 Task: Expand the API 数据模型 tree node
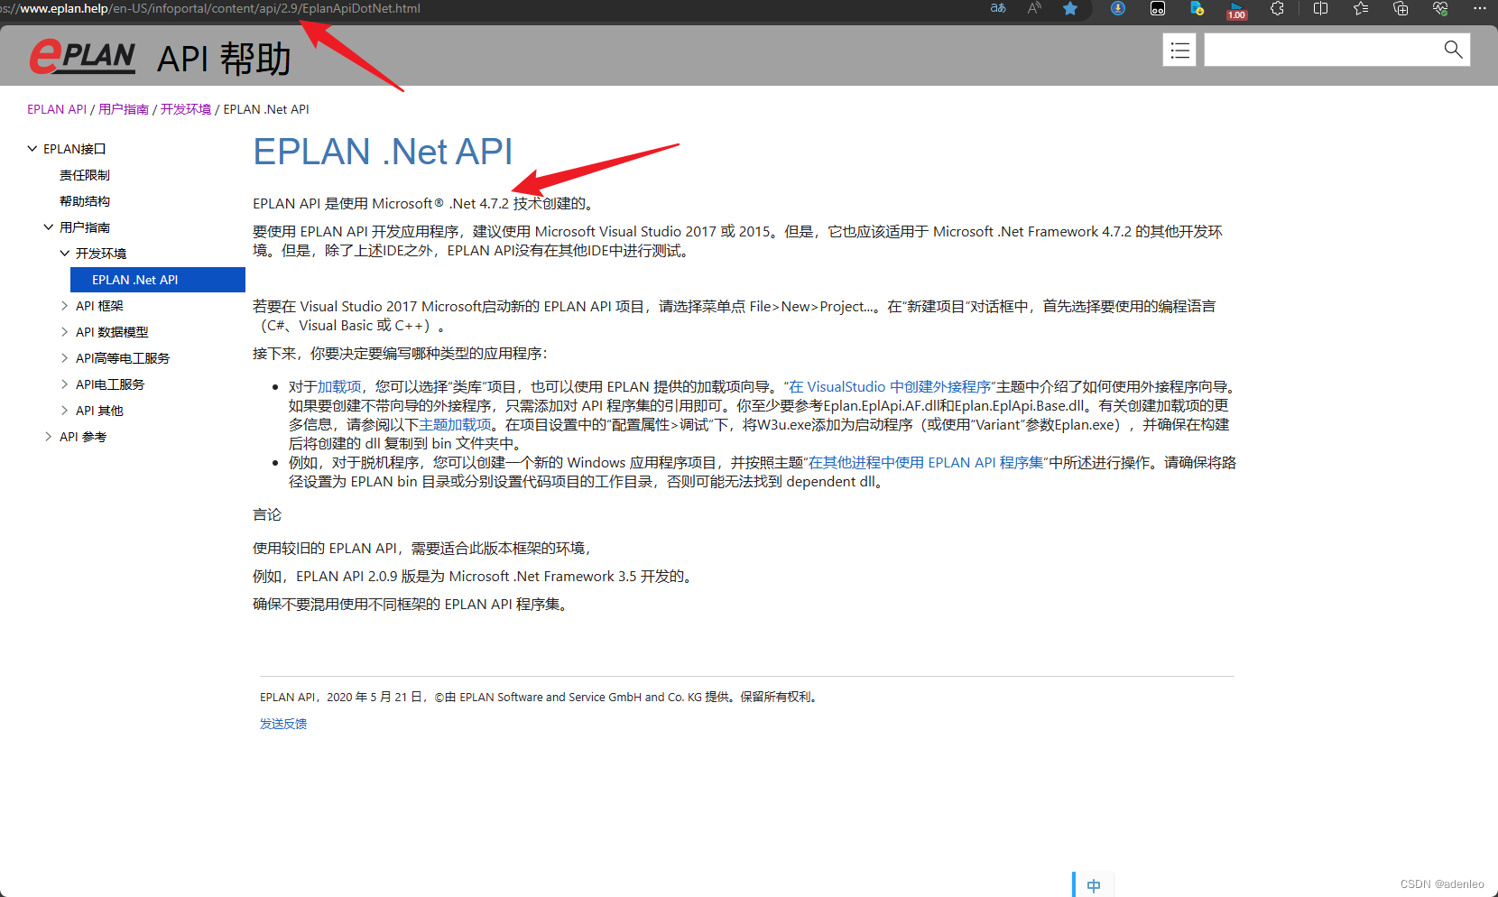tap(65, 332)
